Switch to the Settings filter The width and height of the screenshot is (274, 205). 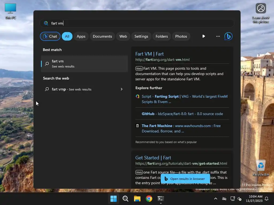141,36
